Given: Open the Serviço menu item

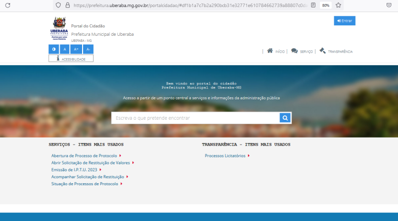Looking at the screenshot, I should click(302, 51).
